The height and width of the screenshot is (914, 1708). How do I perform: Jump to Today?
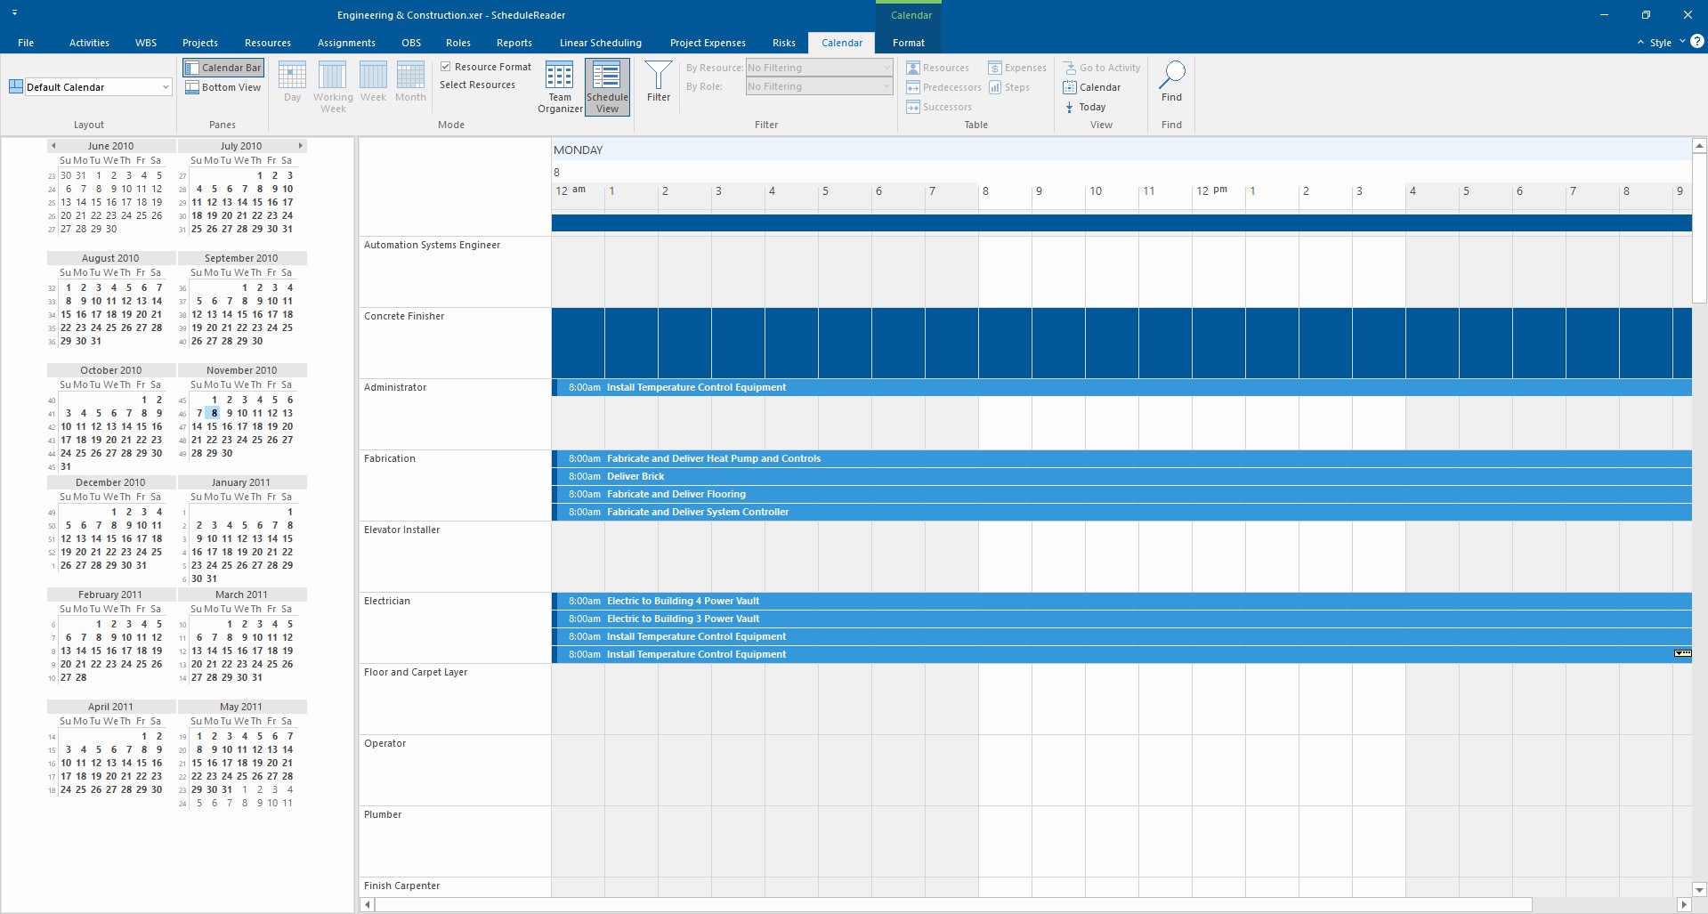[x=1085, y=107]
